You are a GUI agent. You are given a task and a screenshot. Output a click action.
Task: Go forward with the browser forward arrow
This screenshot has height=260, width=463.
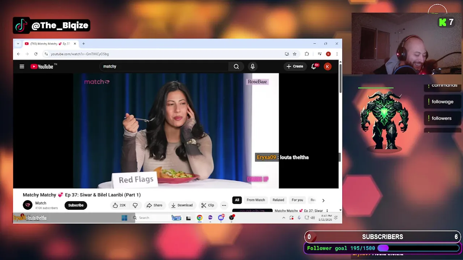click(x=27, y=54)
